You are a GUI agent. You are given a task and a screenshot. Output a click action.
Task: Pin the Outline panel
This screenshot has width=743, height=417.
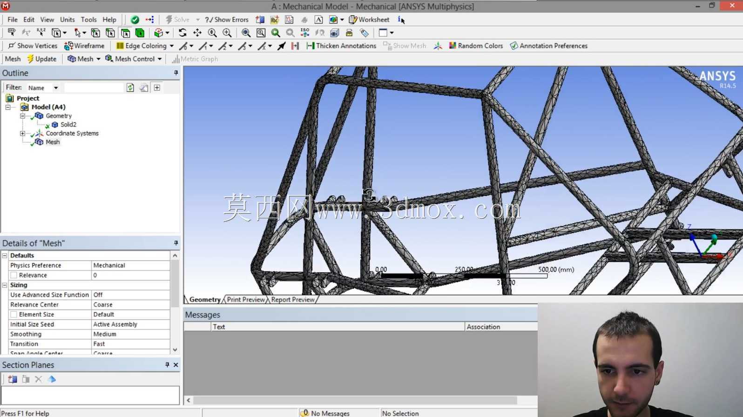pyautogui.click(x=176, y=73)
